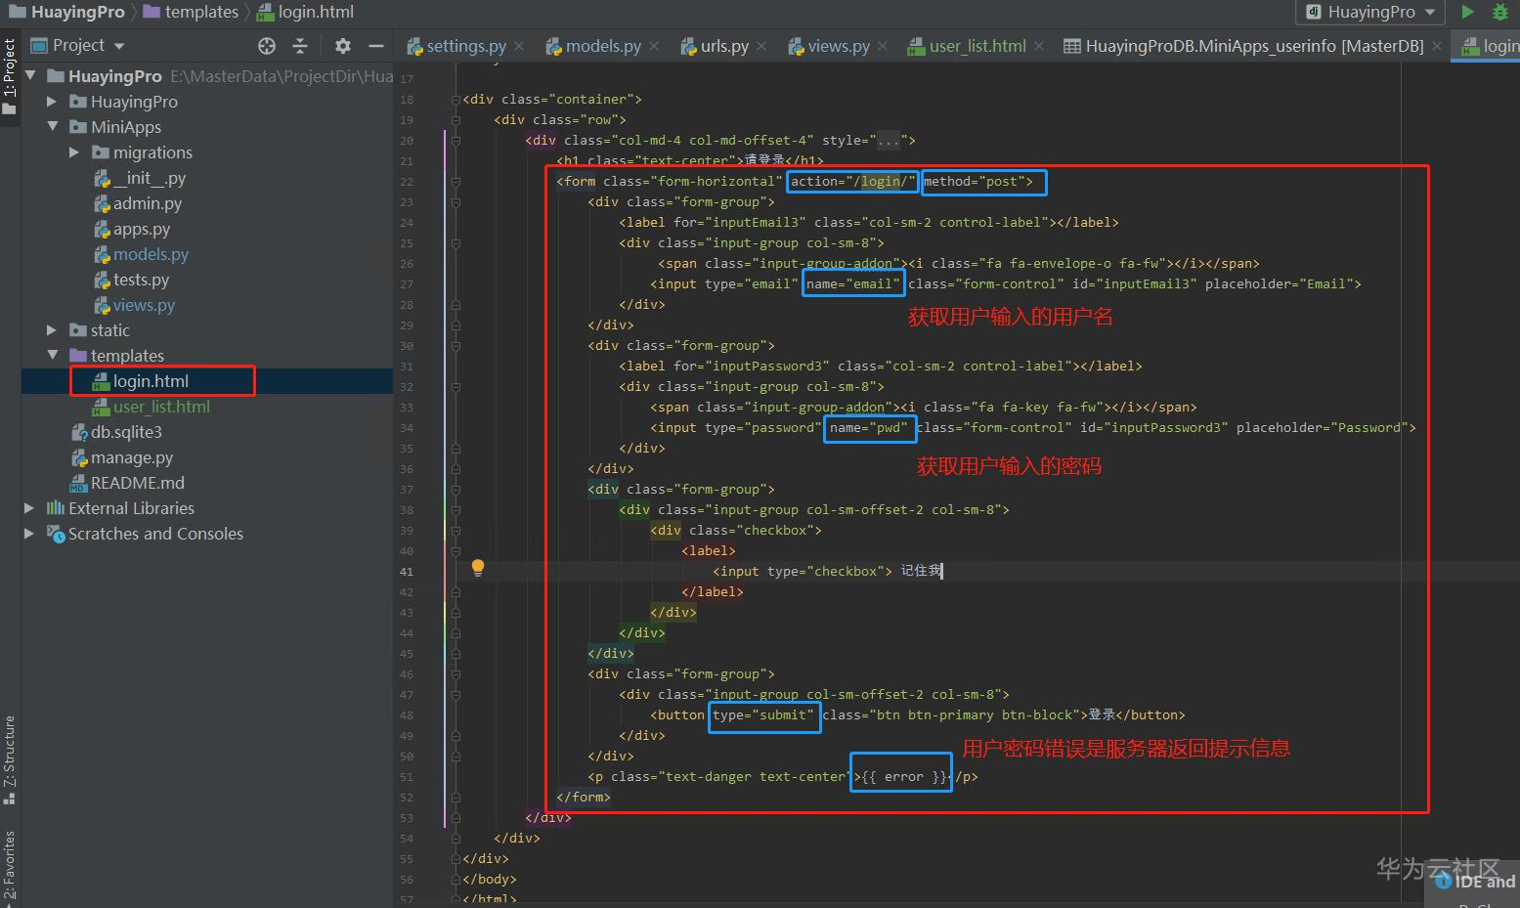Click templates in the breadcrumb bar
Screen dimensions: 1520x908
[201, 12]
